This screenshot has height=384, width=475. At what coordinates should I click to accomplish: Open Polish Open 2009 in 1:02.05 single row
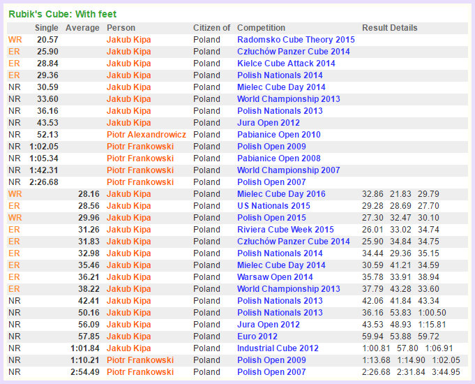pyautogui.click(x=271, y=147)
